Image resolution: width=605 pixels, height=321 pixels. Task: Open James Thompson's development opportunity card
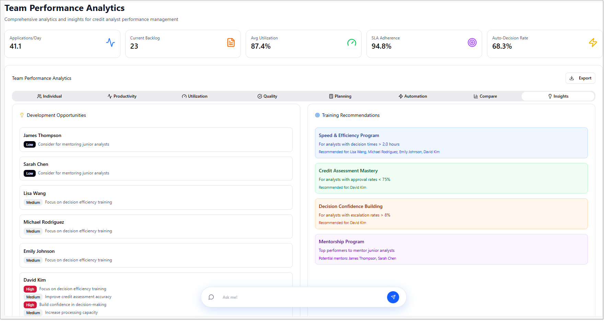tap(156, 139)
